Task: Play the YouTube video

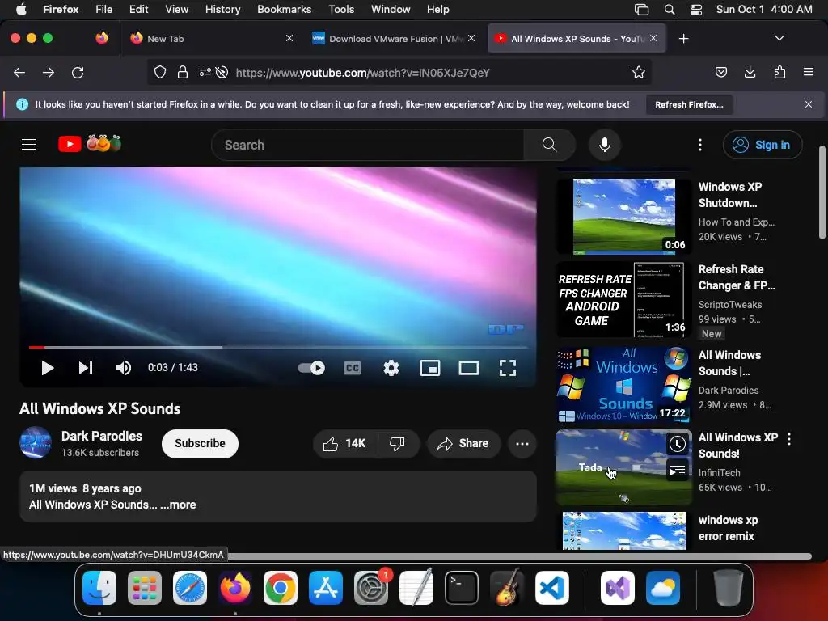Action: [48, 368]
